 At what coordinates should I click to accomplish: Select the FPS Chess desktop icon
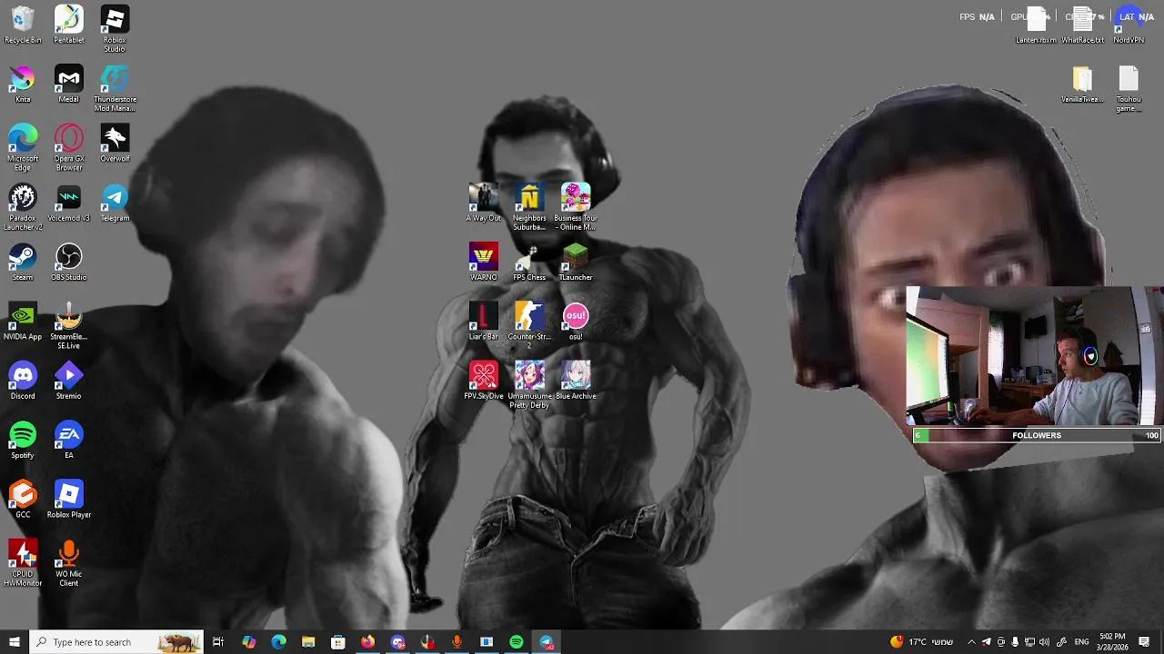[x=529, y=262]
